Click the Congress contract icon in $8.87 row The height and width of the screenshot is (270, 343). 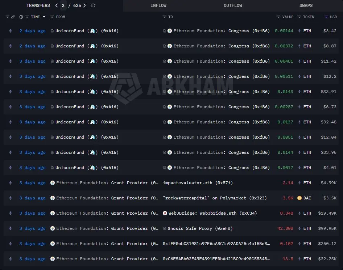coord(165,46)
